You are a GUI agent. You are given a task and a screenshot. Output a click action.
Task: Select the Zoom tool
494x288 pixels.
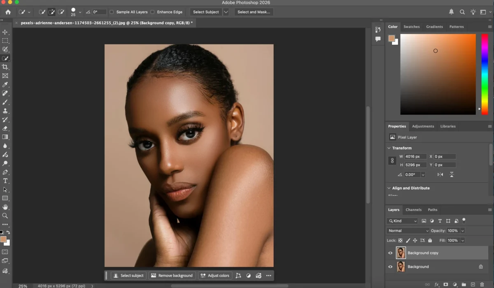6,216
